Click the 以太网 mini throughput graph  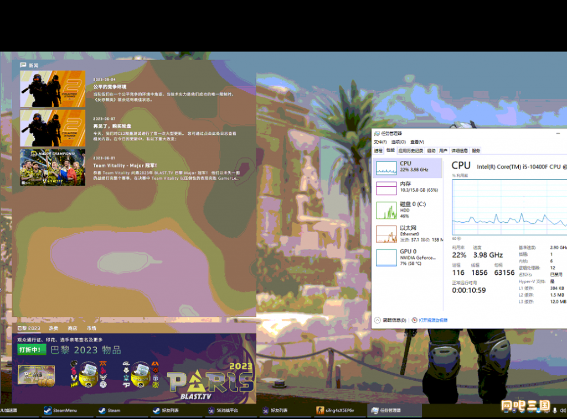pyautogui.click(x=386, y=234)
